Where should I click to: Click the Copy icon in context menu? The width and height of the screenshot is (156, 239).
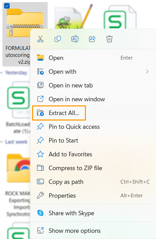58,39
